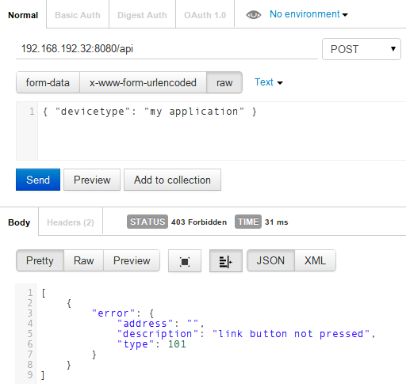Open the Text body format dropdown
The width and height of the screenshot is (406, 387).
pyautogui.click(x=269, y=82)
